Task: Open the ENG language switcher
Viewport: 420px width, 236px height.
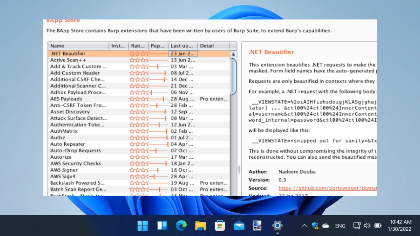Action: tap(340, 226)
